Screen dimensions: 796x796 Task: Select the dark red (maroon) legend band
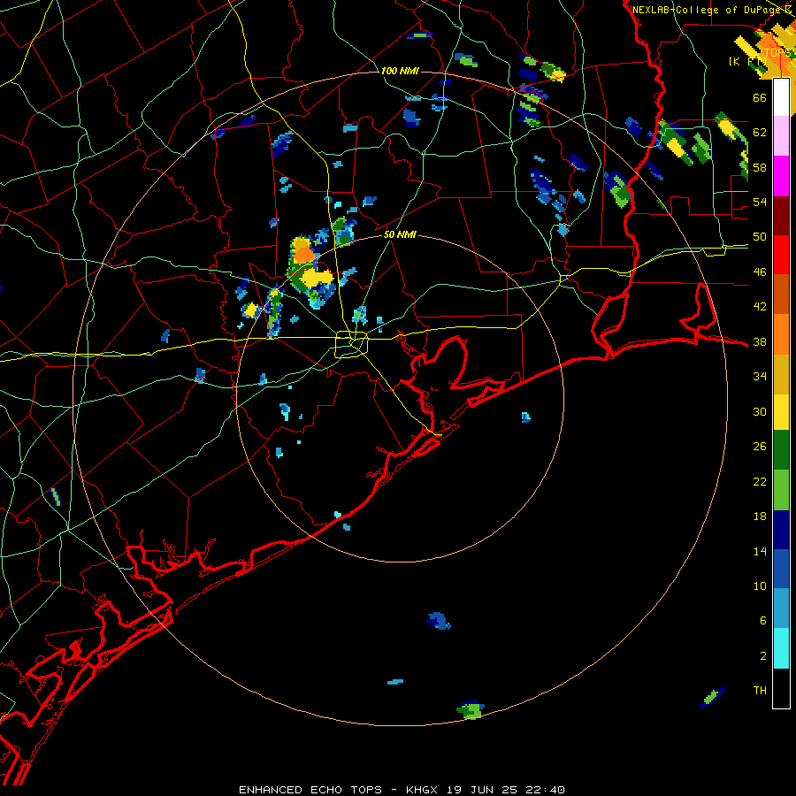pyautogui.click(x=781, y=215)
